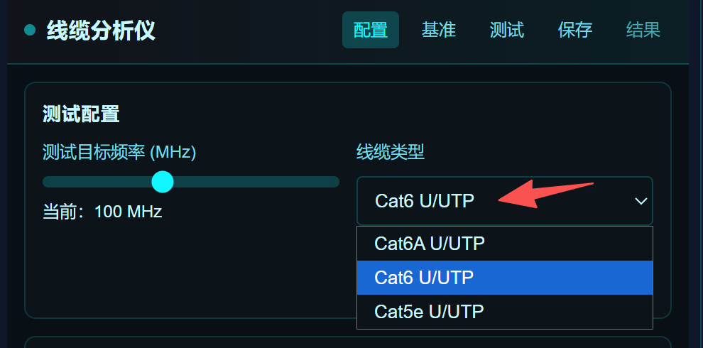Click the 当前: 100 MHz readout

pos(102,211)
